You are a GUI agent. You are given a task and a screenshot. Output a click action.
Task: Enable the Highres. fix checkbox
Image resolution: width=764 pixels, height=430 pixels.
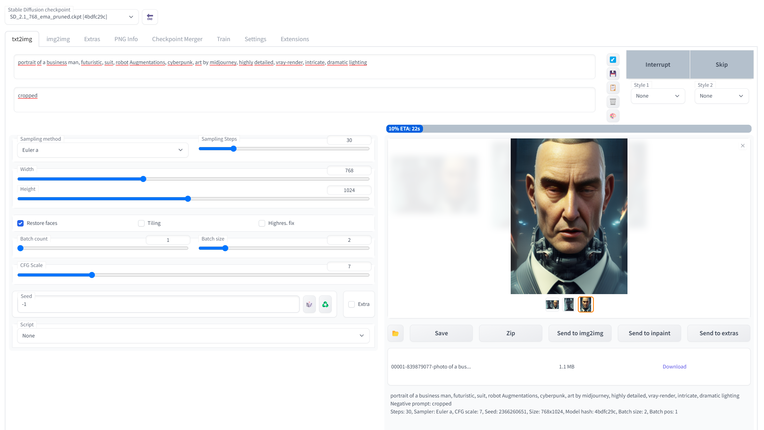coord(262,223)
